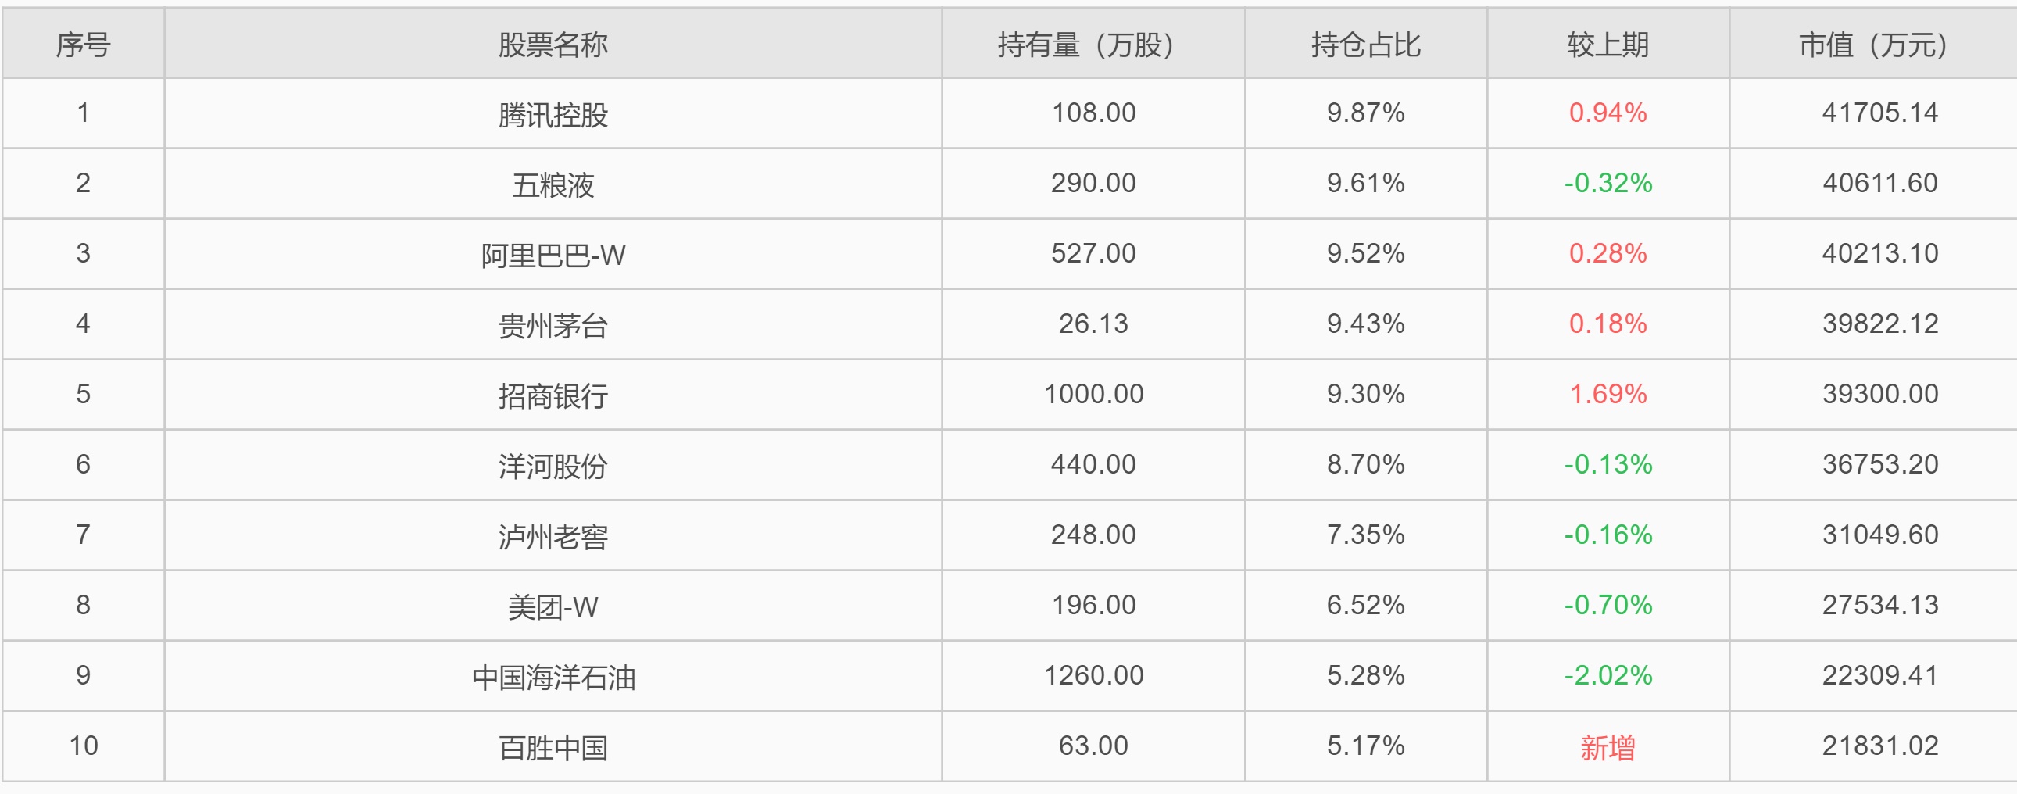Click 中国海洋石油 in the holdings table
Viewport: 2017px width, 794px height.
pyautogui.click(x=553, y=677)
